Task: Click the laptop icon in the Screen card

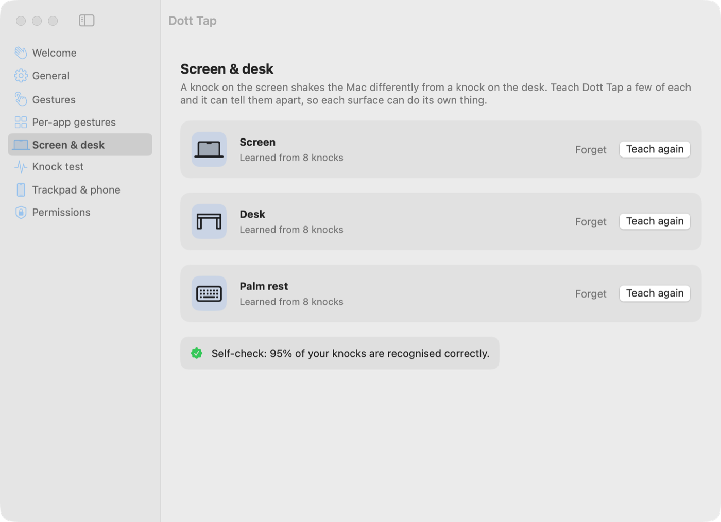Action: click(x=209, y=149)
